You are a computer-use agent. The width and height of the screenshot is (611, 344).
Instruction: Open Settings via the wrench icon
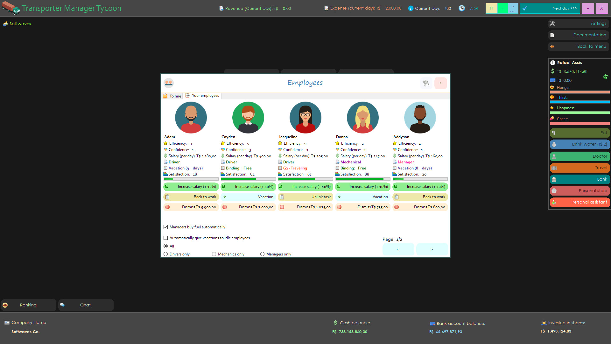[x=552, y=23]
